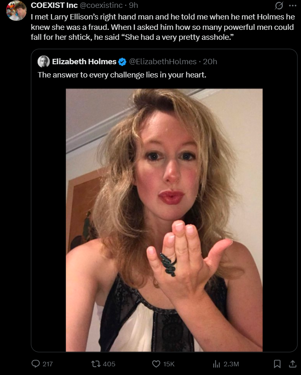Image resolution: width=301 pixels, height=375 pixels.
Task: Open the three-dot more options menu
Action: (293, 5)
